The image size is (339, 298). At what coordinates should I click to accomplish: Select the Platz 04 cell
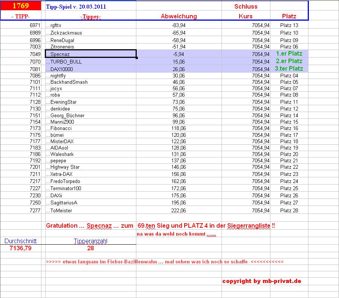[289, 76]
